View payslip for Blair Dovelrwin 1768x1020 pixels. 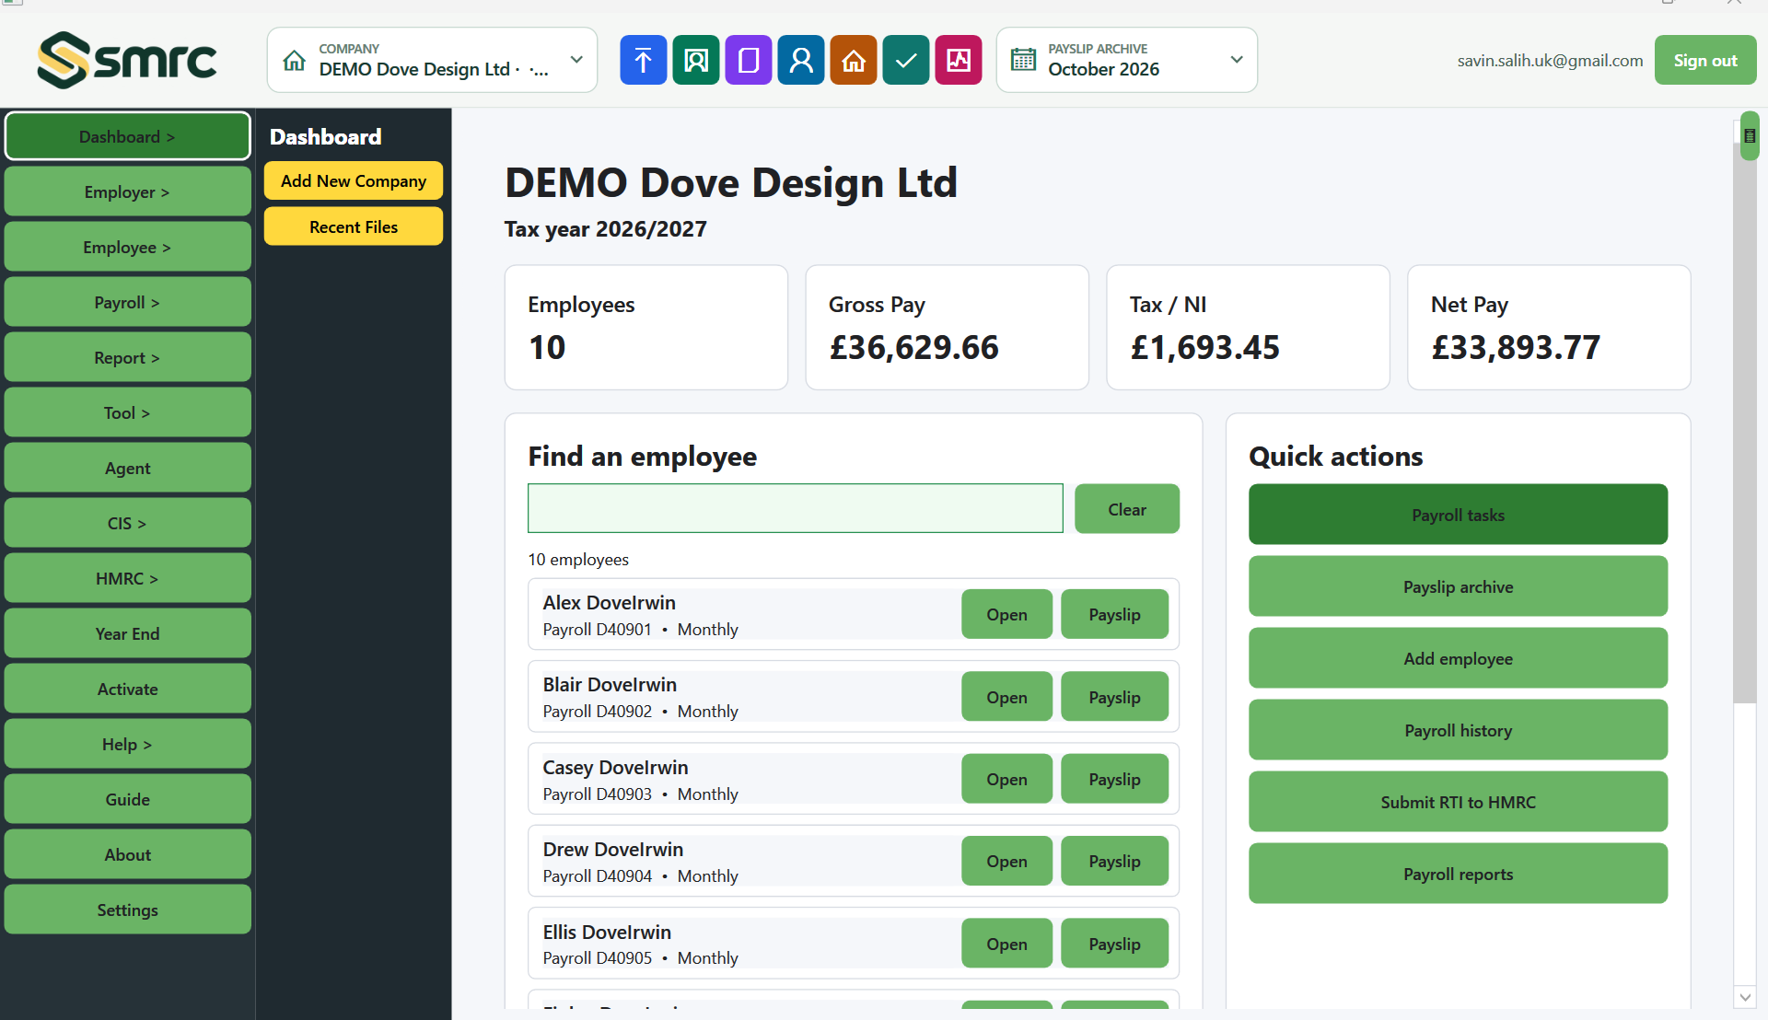point(1114,697)
